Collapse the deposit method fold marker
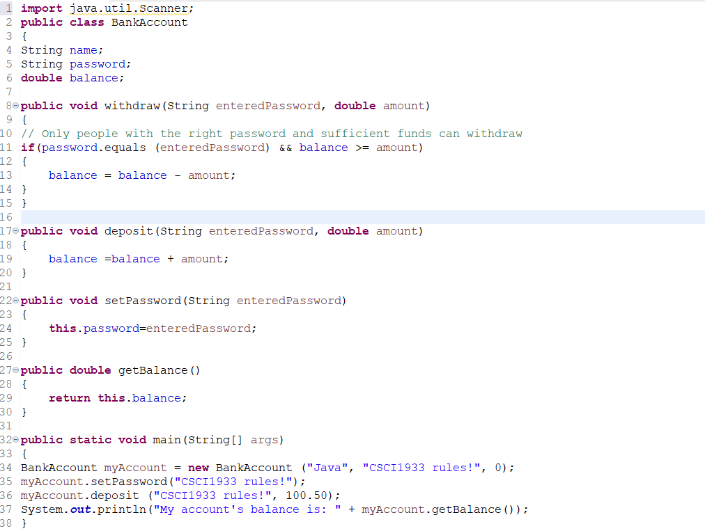Viewport: 705px width, 531px height. 15,230
